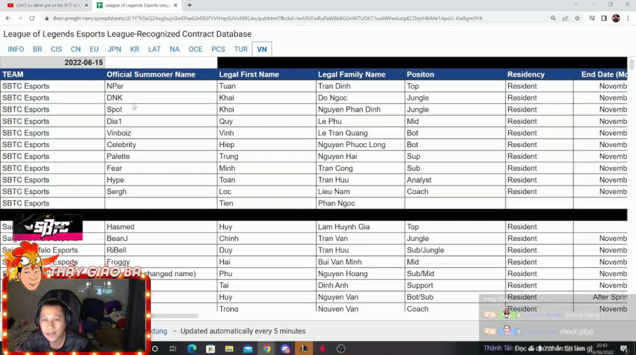Click family name Phan Ngoc
The height and width of the screenshot is (355, 636).
360,204
